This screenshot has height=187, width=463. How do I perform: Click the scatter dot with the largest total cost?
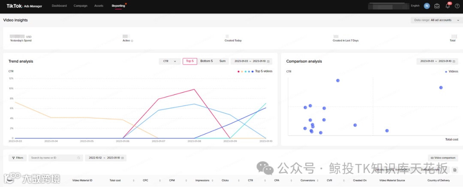[x=441, y=88]
